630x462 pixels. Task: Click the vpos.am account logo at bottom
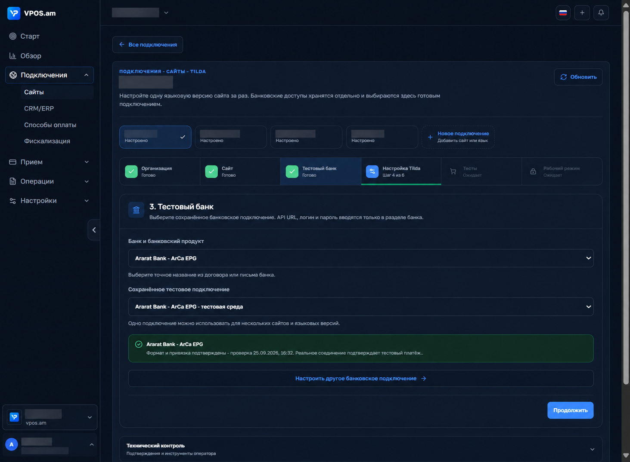[x=14, y=417]
